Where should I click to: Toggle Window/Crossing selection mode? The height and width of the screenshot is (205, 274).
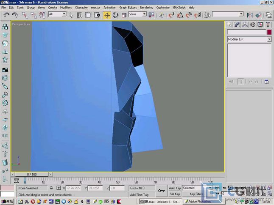coord(97,15)
